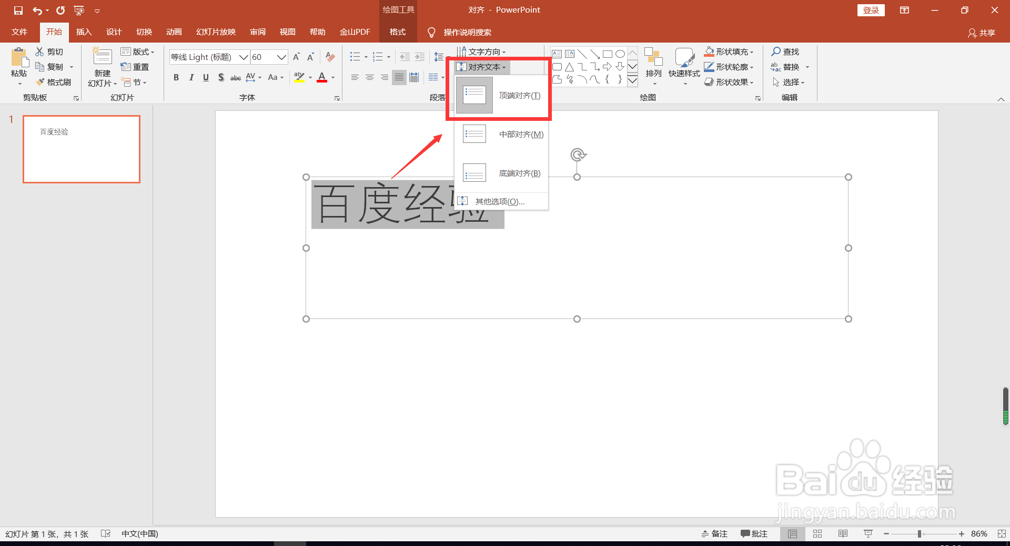Click the Undo arrow icon
Screen dimensions: 1010x546
coord(37,11)
